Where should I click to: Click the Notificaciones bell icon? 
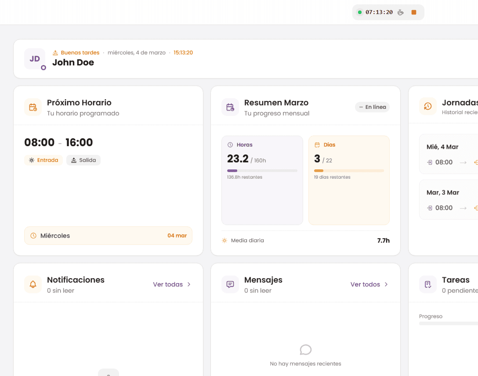tap(33, 284)
